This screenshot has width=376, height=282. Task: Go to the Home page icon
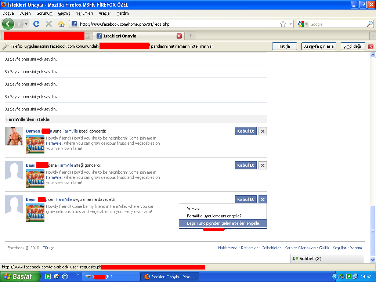[x=61, y=24]
